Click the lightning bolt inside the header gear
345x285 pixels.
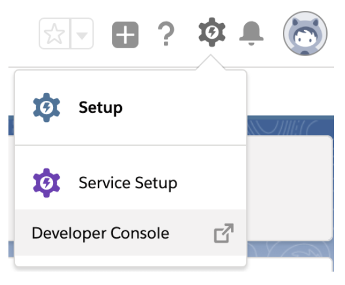(212, 33)
